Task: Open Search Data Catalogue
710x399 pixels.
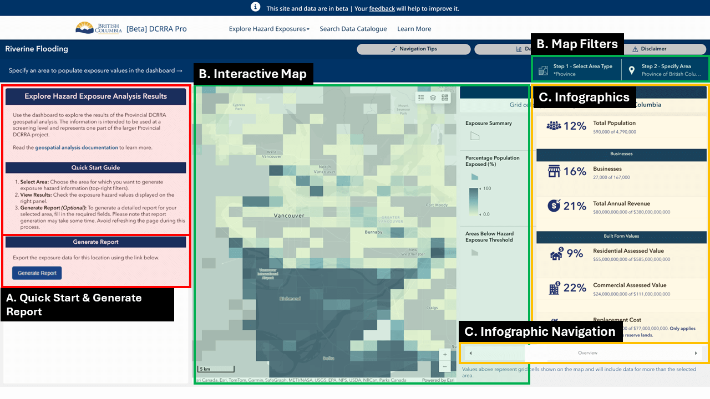Action: tap(353, 29)
